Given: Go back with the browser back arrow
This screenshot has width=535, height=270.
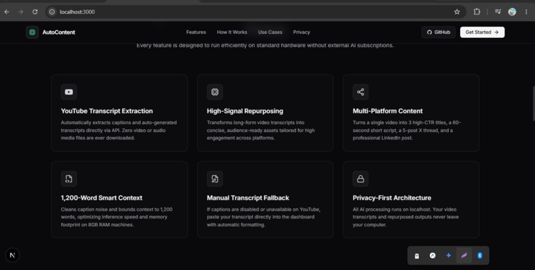Looking at the screenshot, I should point(7,11).
